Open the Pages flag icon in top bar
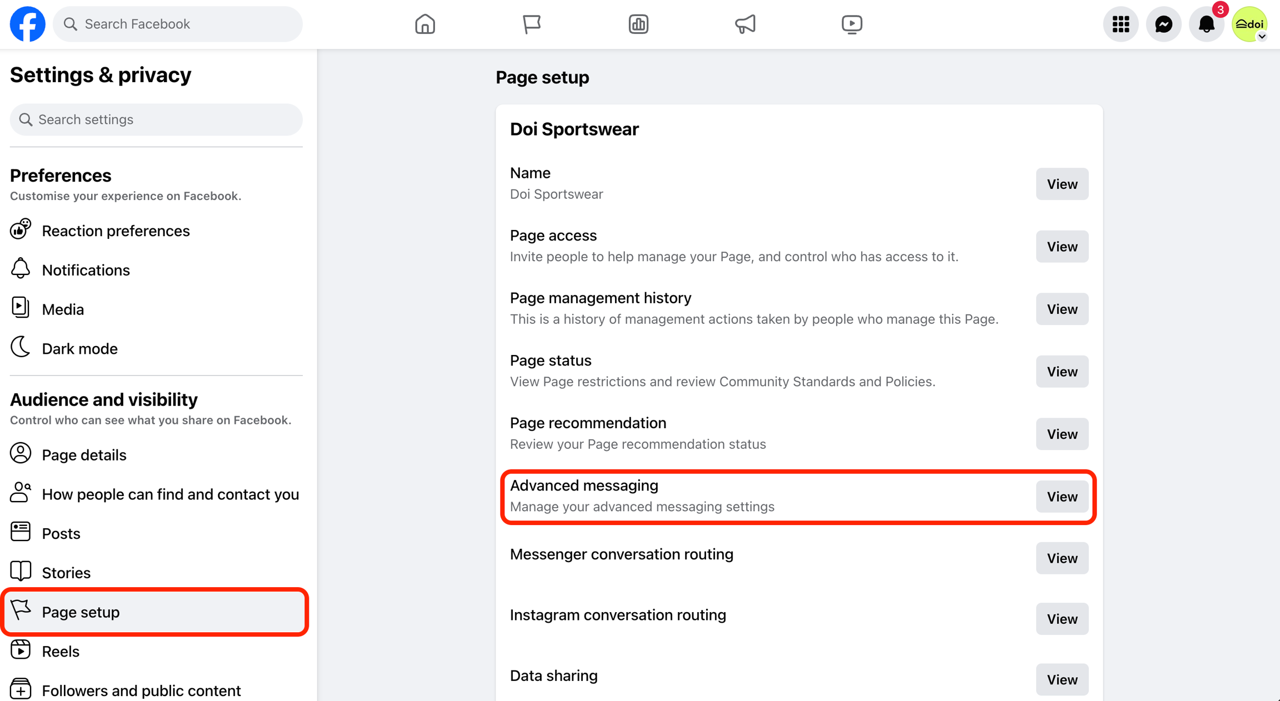Image resolution: width=1280 pixels, height=701 pixels. pyautogui.click(x=532, y=24)
